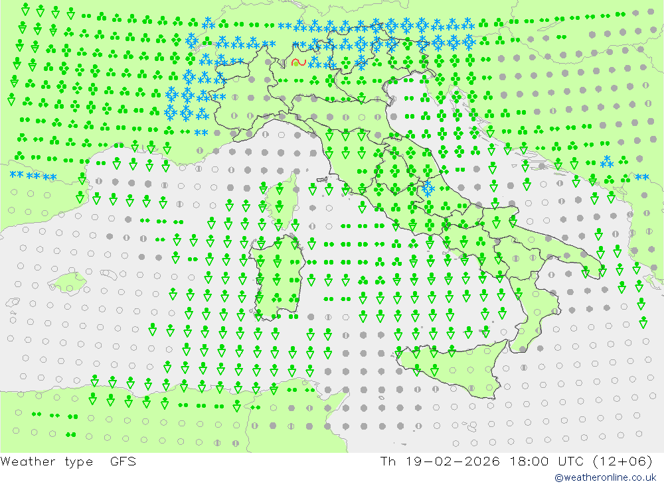
Task: Click the red freezing-rain symbol on the map
Action: [x=299, y=62]
